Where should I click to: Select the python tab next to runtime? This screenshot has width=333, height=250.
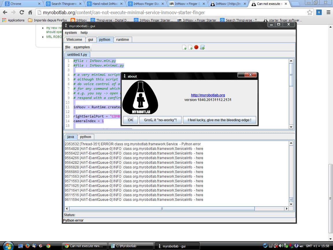(105, 40)
